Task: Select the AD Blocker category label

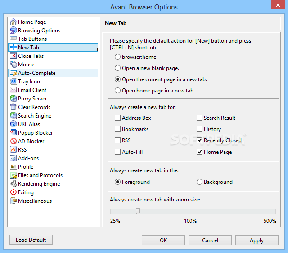Action: click(31, 141)
